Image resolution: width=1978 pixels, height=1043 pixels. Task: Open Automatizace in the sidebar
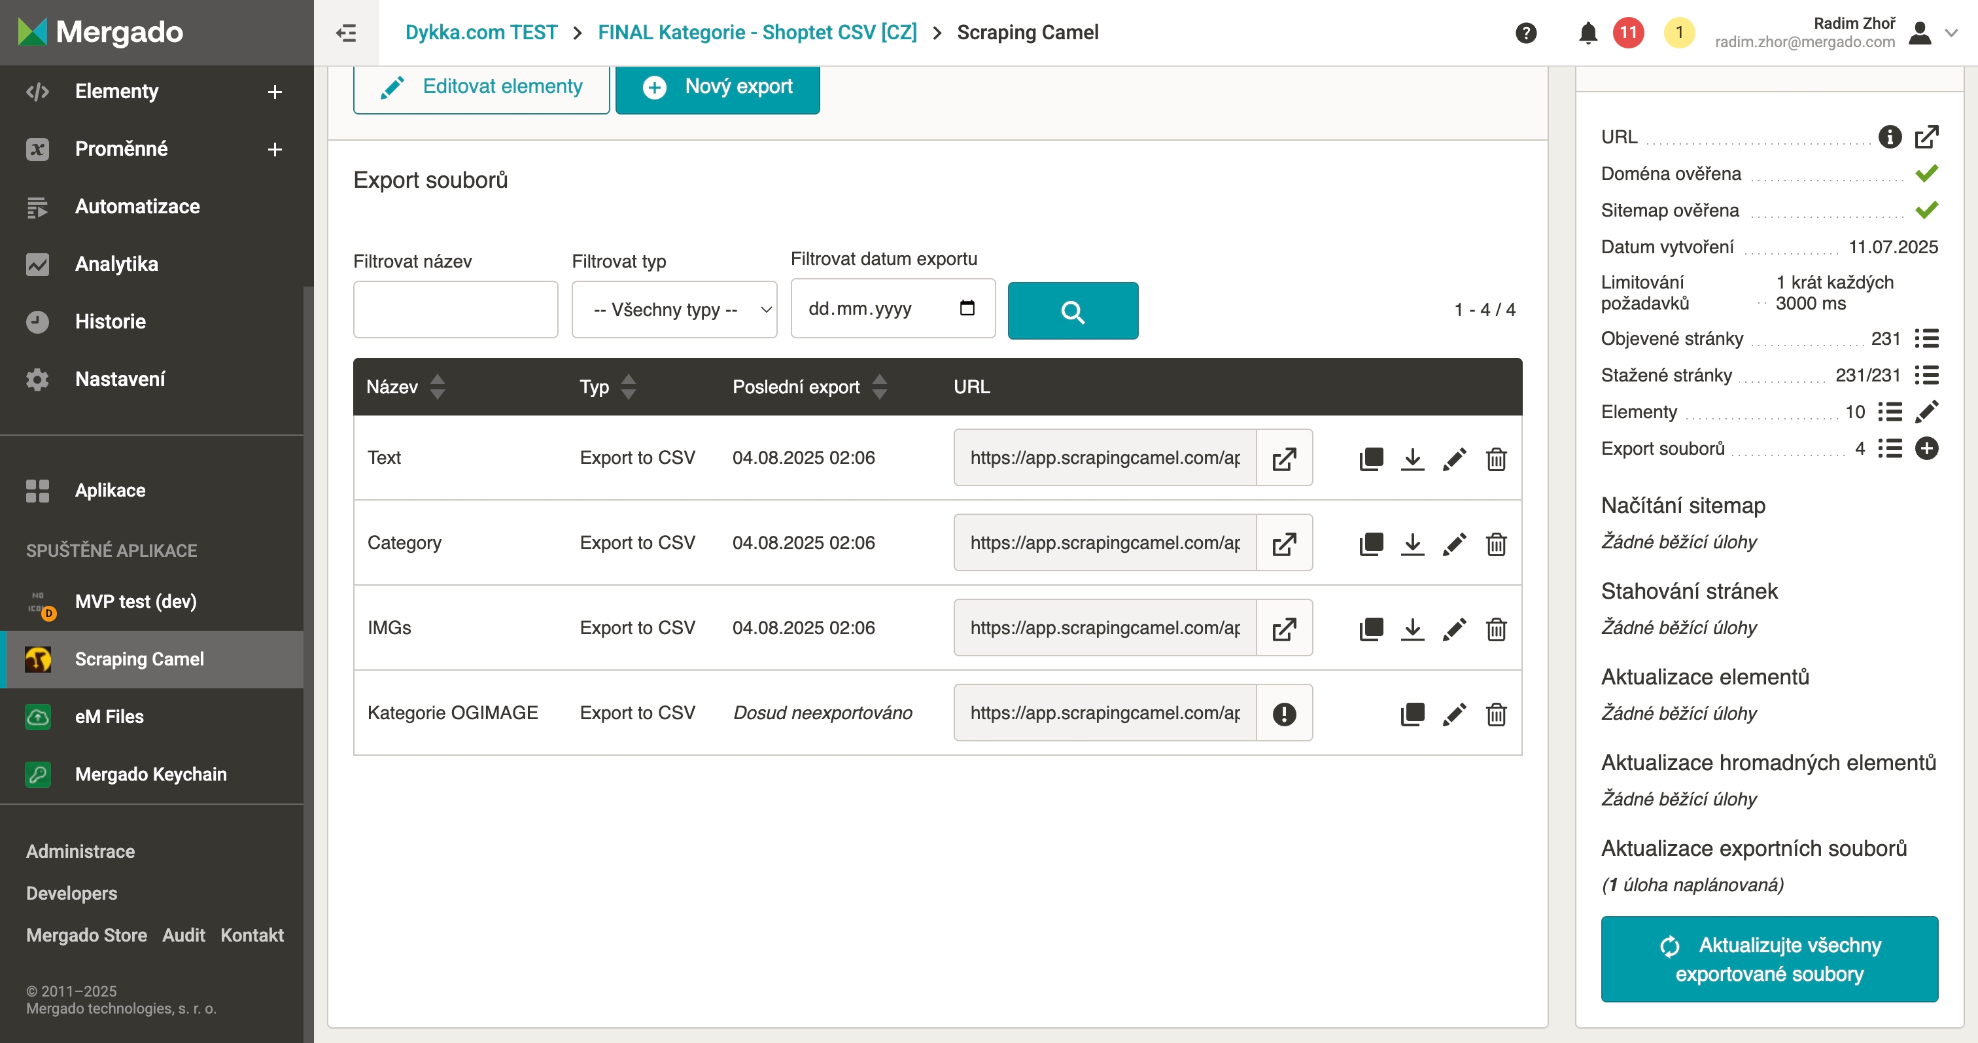(x=137, y=207)
